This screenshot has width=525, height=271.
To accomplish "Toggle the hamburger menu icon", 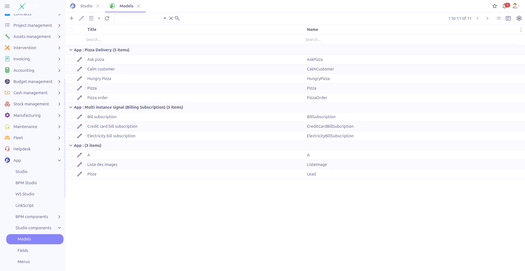I will (x=7, y=6).
